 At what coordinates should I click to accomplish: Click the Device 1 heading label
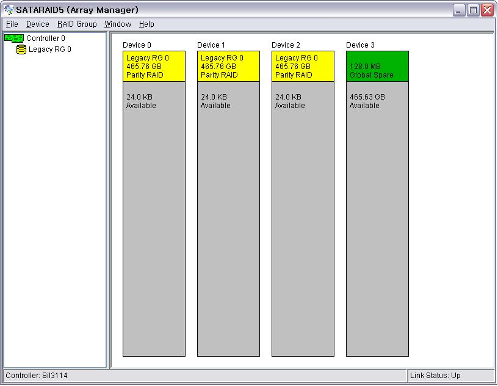pos(211,45)
